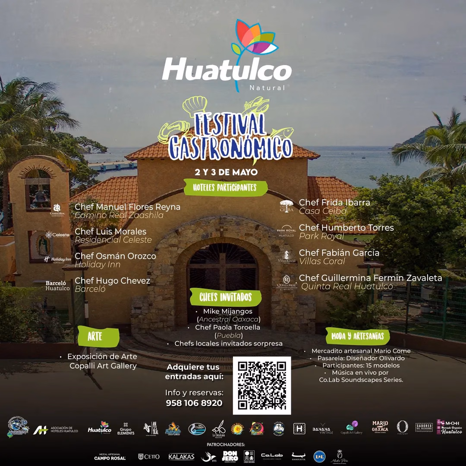Click the Kalakas sponsor logo

pyautogui.click(x=181, y=457)
